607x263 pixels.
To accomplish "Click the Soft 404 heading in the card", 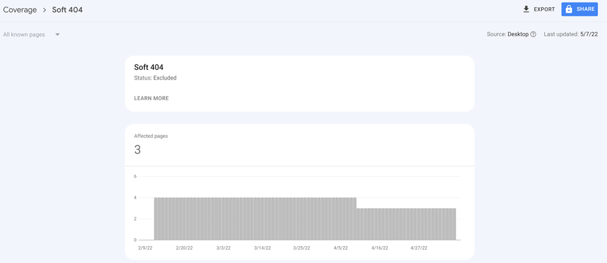I will (x=149, y=67).
